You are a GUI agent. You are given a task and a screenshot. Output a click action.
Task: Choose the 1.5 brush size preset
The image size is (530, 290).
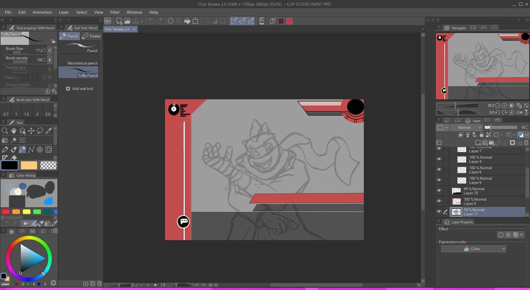point(26,110)
